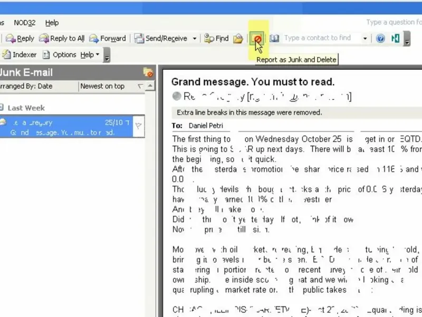Click the Indexer toolbar button

coord(20,55)
